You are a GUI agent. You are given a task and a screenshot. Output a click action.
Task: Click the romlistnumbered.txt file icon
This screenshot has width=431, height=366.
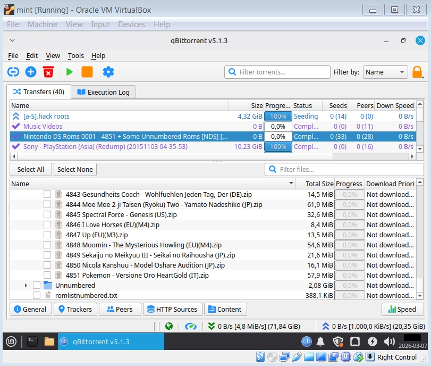48,295
